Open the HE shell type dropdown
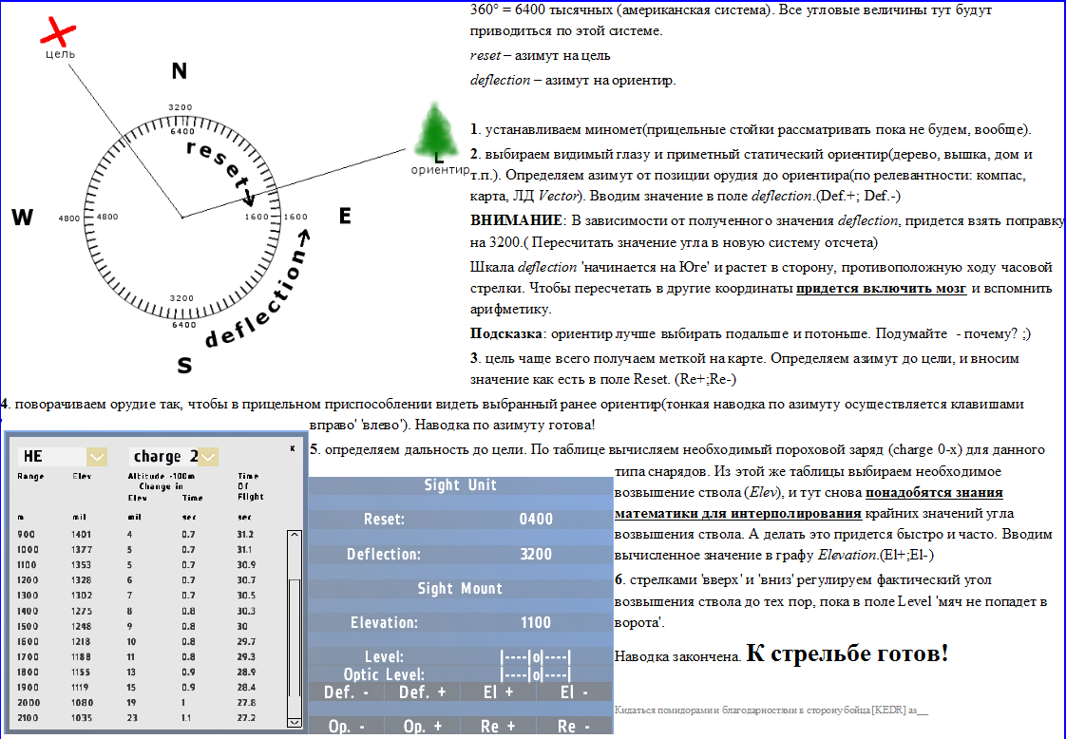 click(x=97, y=456)
